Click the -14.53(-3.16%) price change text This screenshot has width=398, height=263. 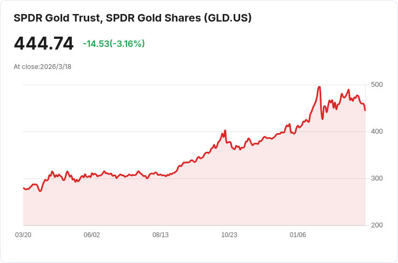pyautogui.click(x=114, y=44)
